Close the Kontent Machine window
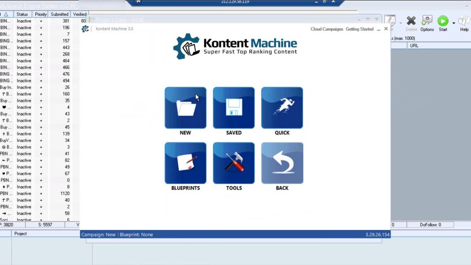The image size is (471, 265). tap(386, 29)
